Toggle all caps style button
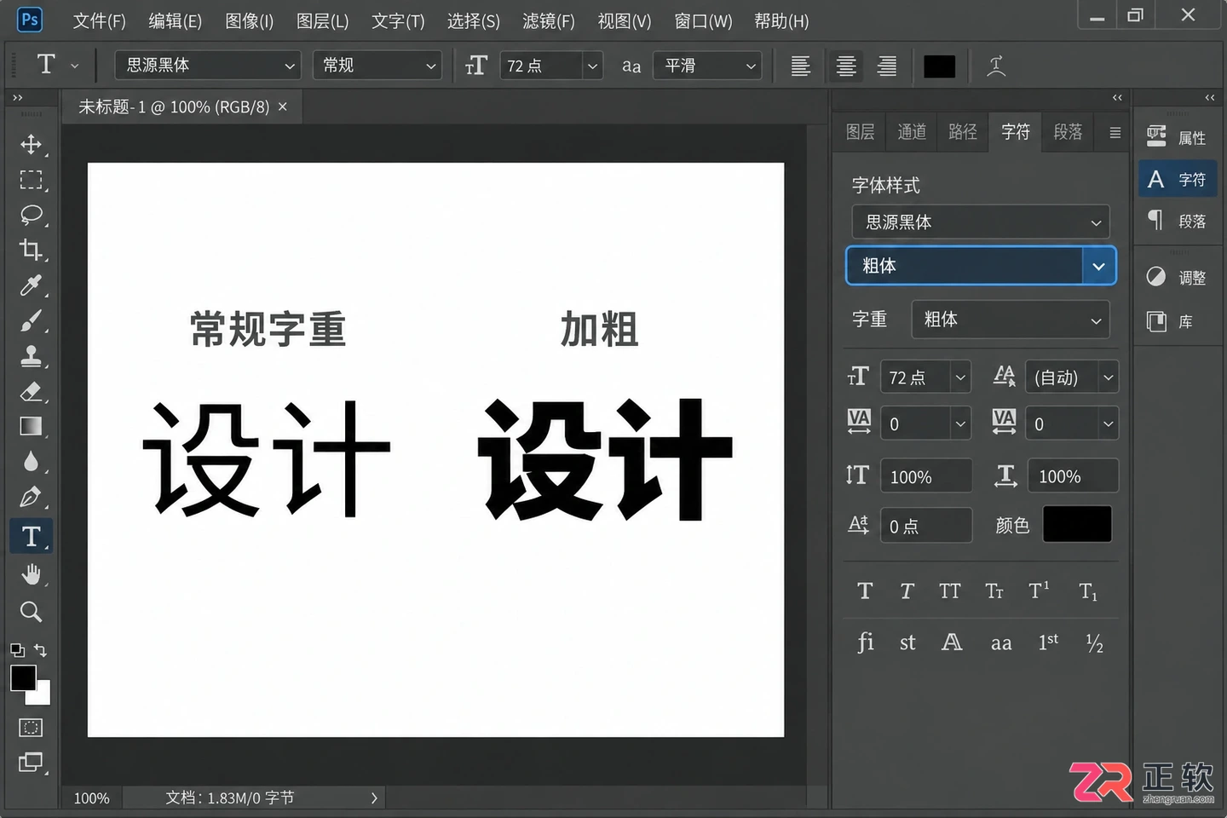Viewport: 1227px width, 818px height. tap(950, 591)
